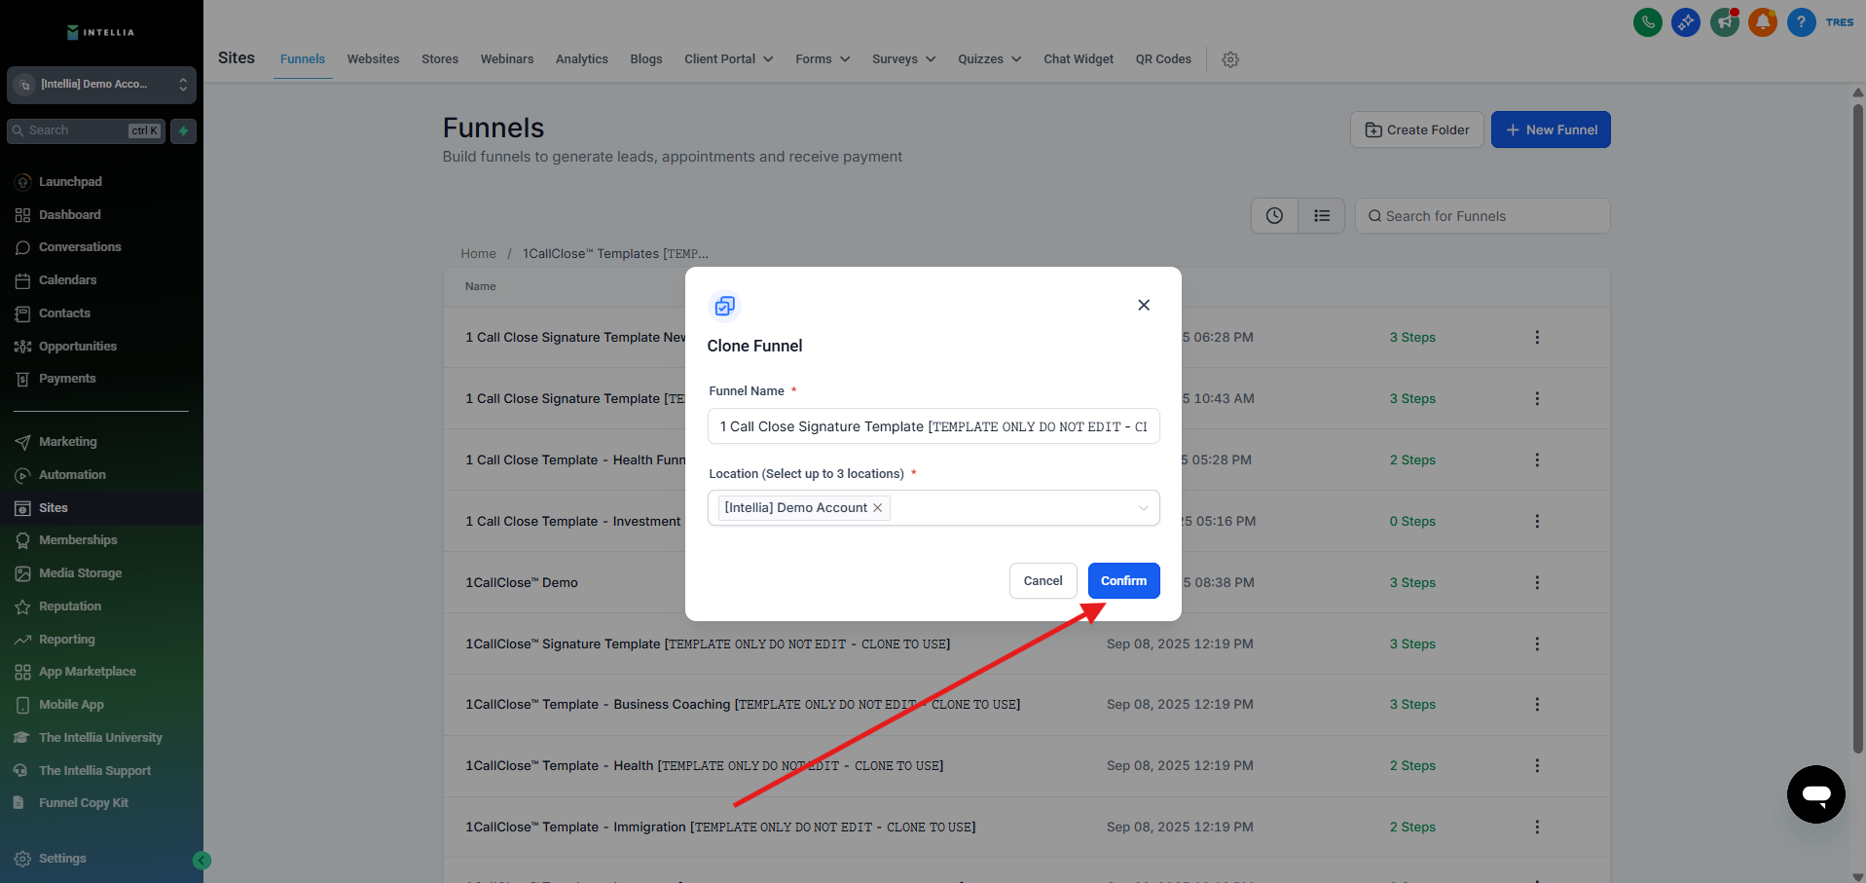1866x883 pixels.
Task: Click the megaphone announcements icon
Action: 1724,22
